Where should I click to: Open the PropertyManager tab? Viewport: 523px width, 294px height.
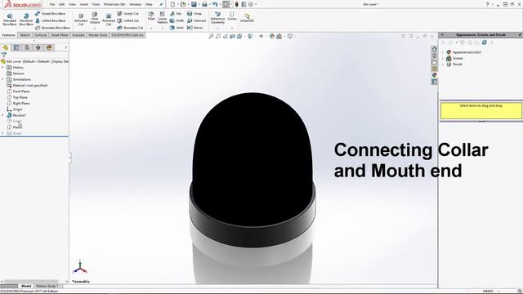click(16, 47)
